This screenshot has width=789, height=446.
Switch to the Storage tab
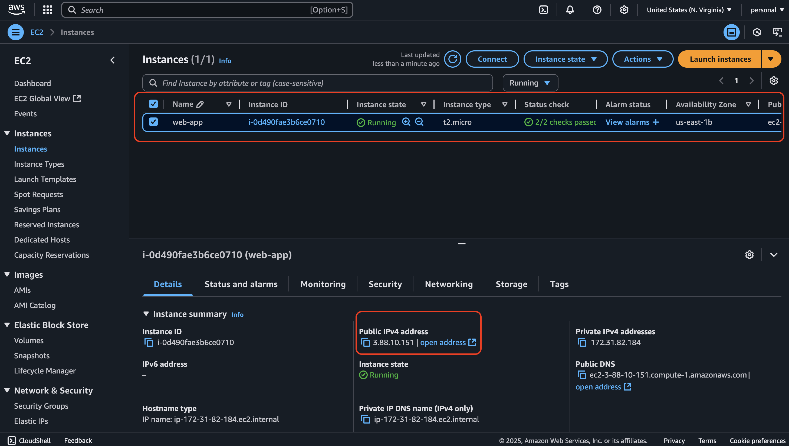[511, 284]
